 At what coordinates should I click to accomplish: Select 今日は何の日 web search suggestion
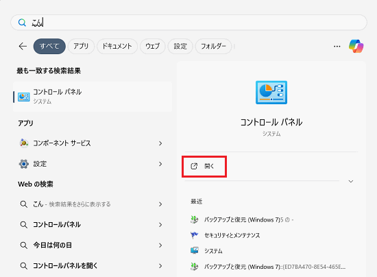pos(93,245)
